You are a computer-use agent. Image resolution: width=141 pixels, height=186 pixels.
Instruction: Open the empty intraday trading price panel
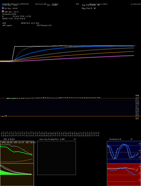pyautogui.click(x=56, y=158)
